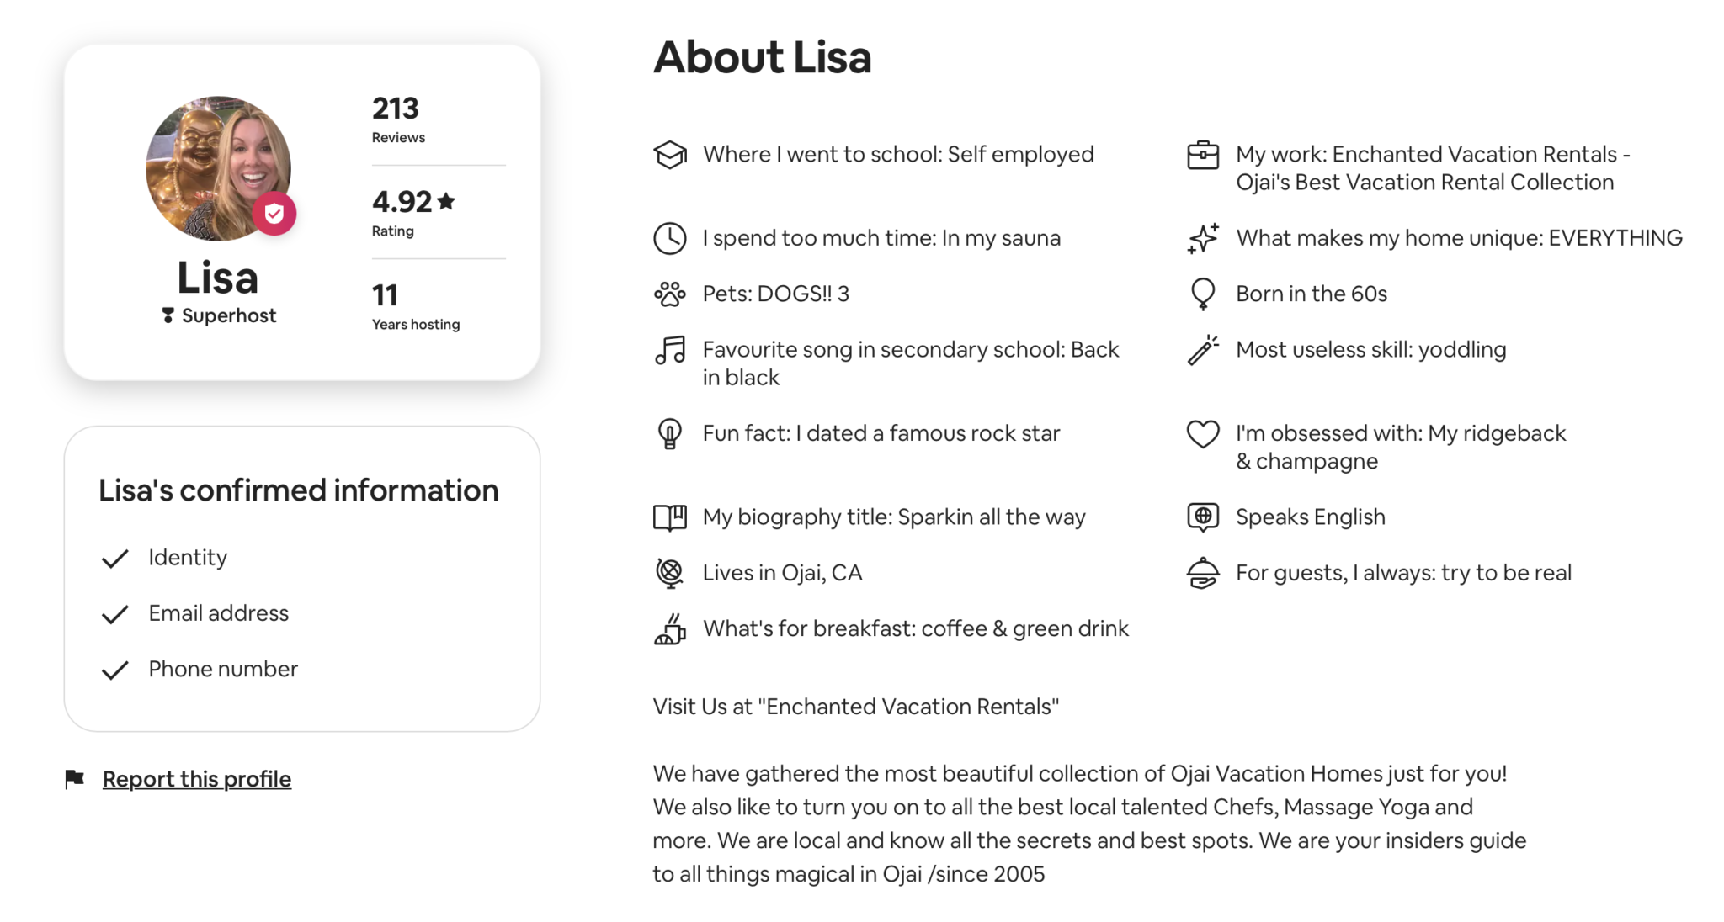This screenshot has width=1724, height=922.
Task: Click the clock icon beside sauna fact
Action: [669, 238]
